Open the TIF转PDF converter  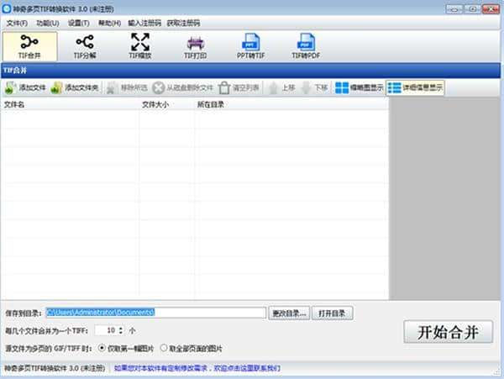click(x=304, y=46)
